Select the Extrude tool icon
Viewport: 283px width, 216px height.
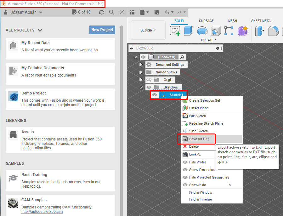pyautogui.click(x=189, y=31)
